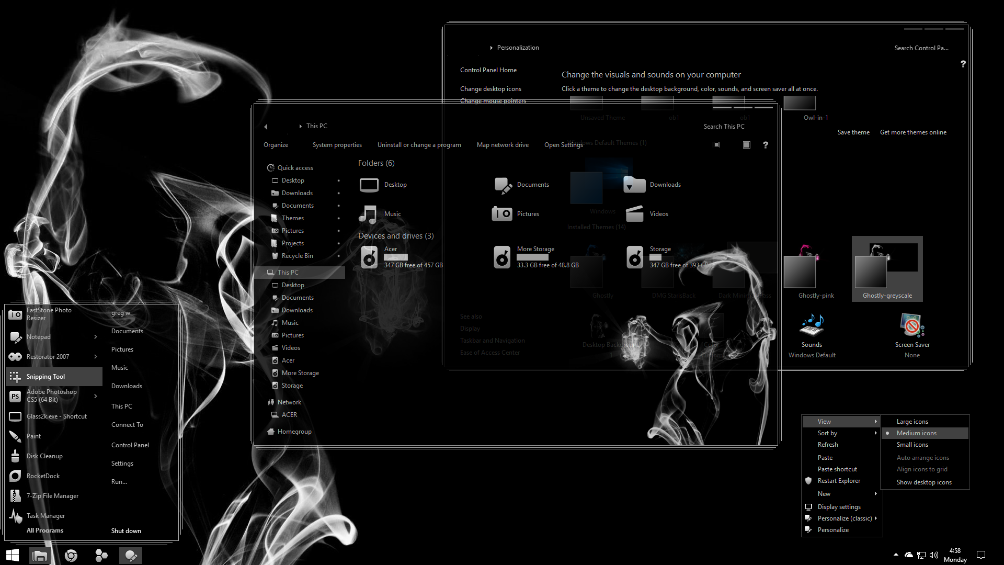Click the Snipping Tool in Start menu

(x=45, y=376)
